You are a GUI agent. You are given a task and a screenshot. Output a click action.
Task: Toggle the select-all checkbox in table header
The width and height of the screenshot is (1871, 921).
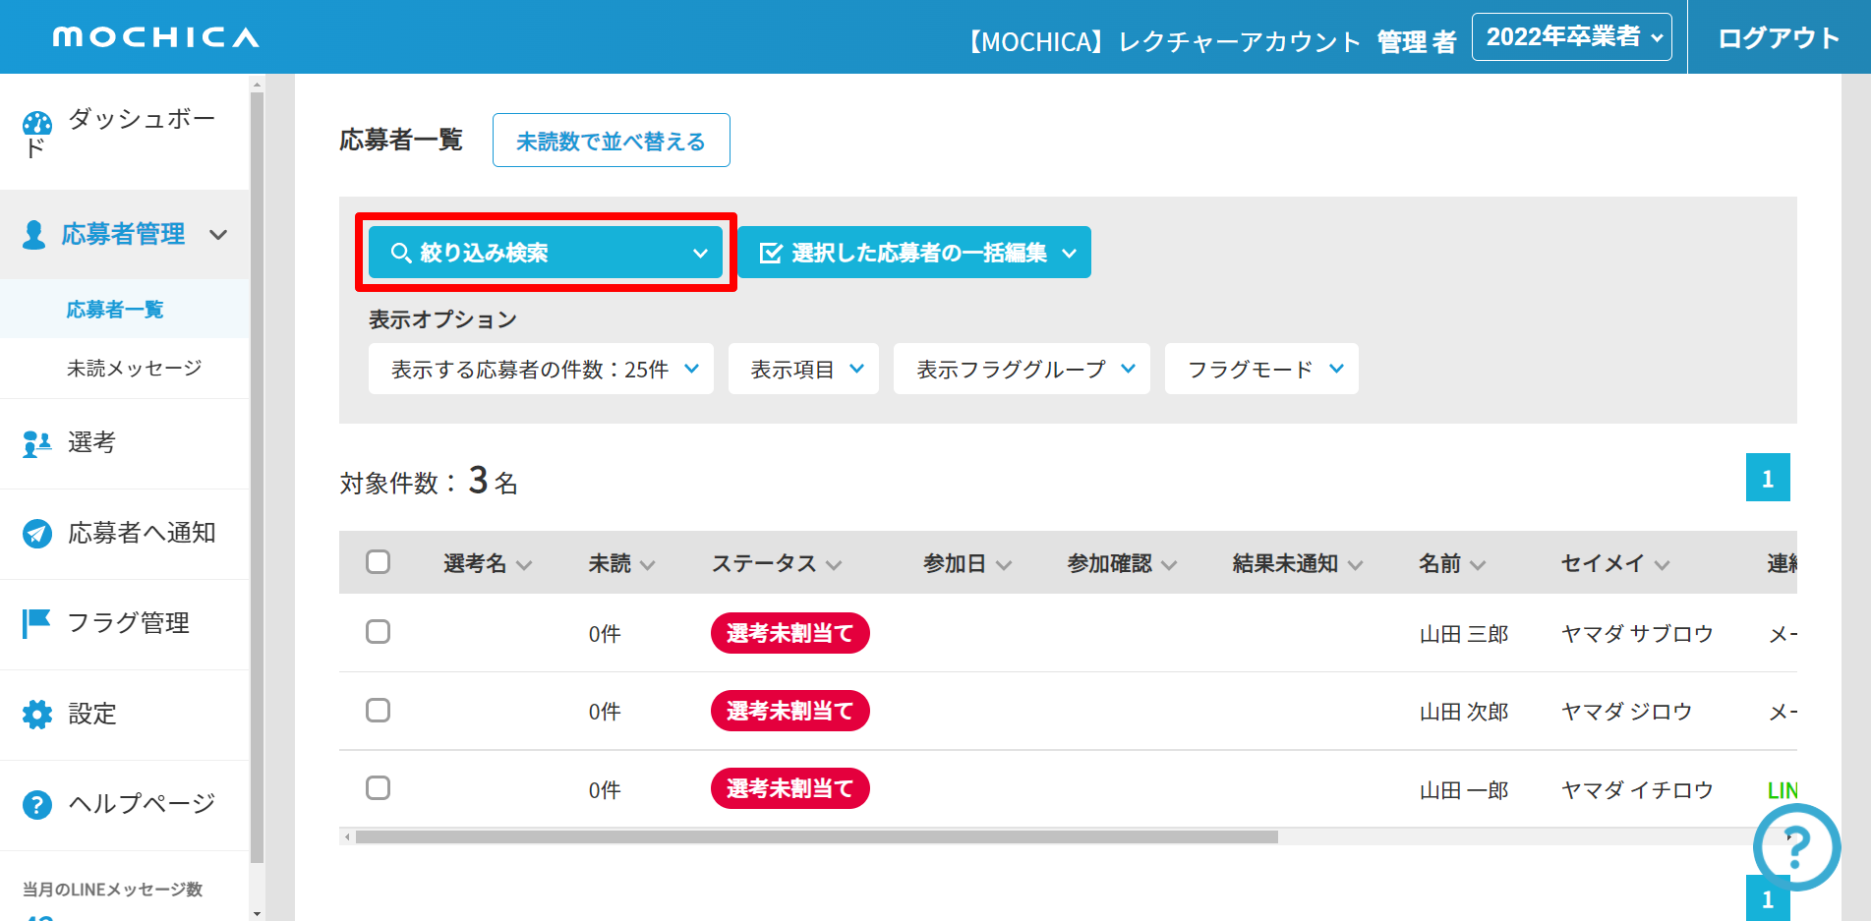point(378,562)
